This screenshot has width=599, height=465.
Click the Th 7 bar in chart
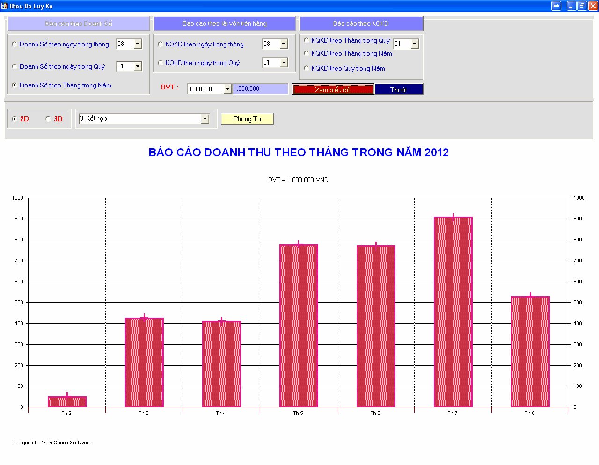point(453,312)
